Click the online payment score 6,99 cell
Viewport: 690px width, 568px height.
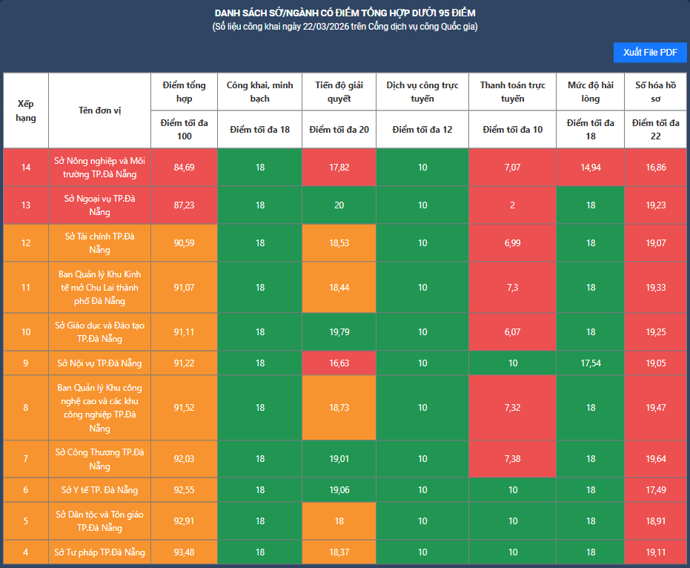pos(513,243)
